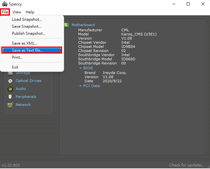The height and width of the screenshot is (169, 210).
Task: Toggle the PCI Data section arrow
Action: point(80,86)
